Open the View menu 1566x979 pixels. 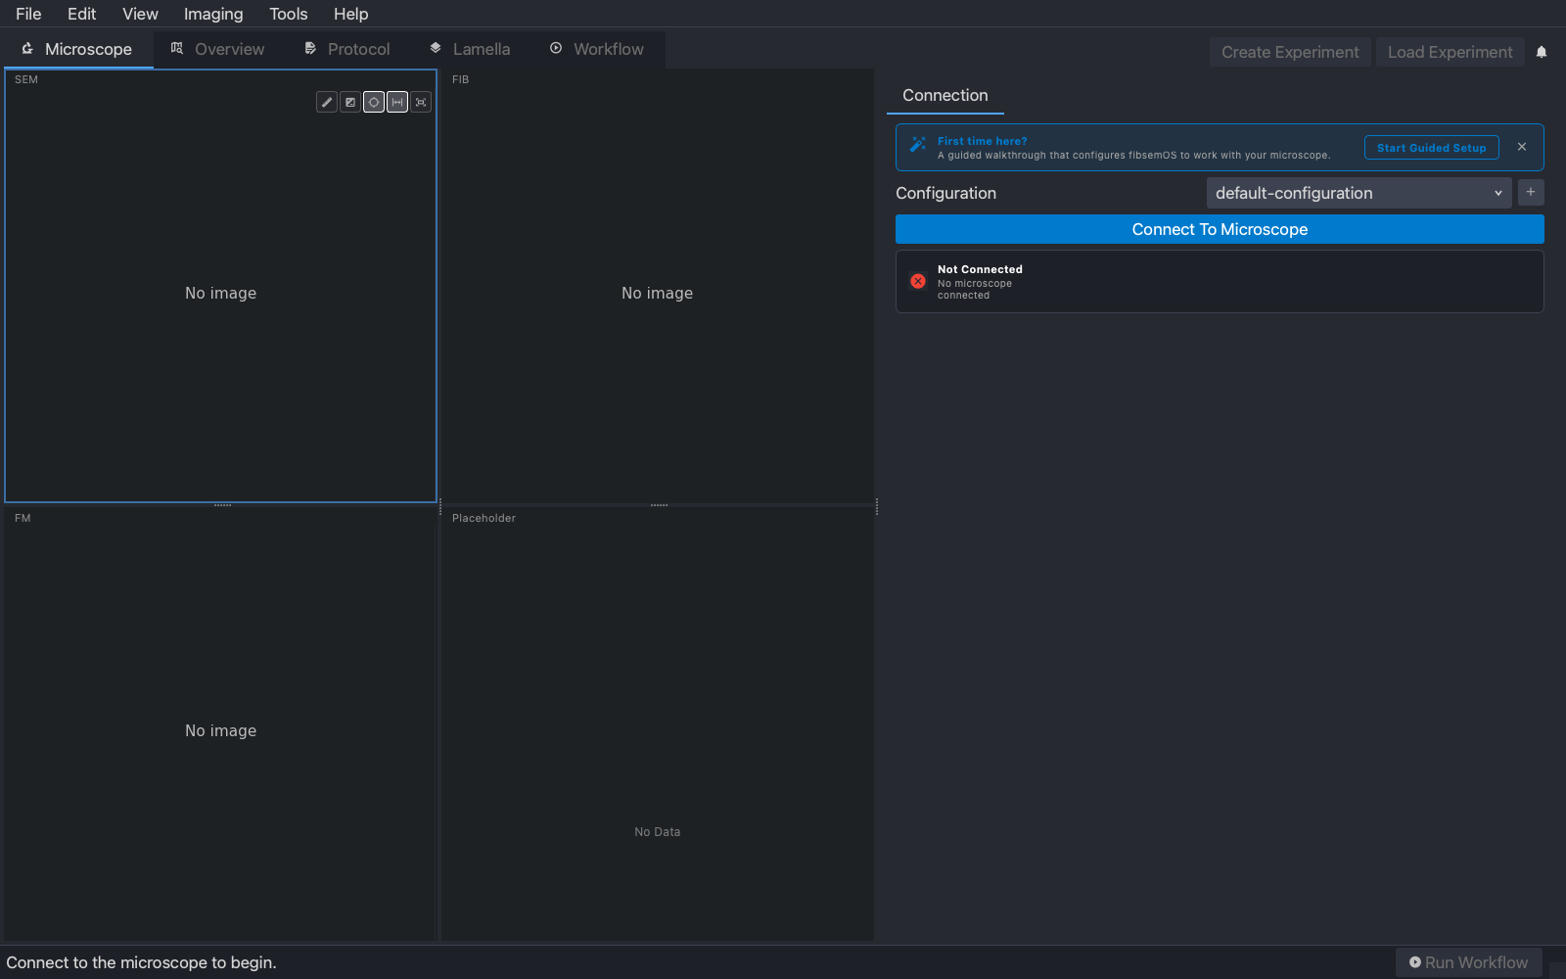(x=140, y=14)
